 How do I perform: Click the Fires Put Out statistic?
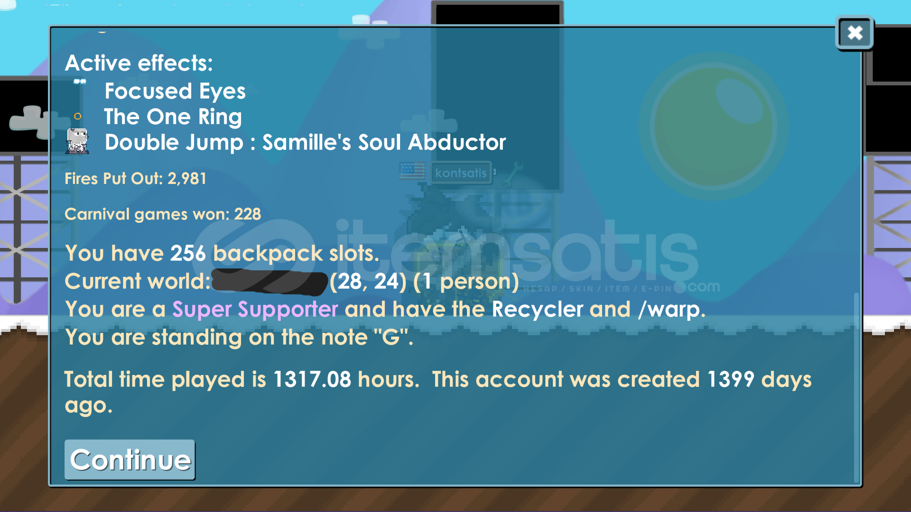tap(136, 179)
